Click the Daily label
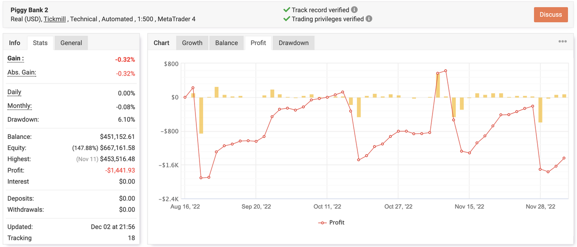The image size is (577, 247). point(14,92)
